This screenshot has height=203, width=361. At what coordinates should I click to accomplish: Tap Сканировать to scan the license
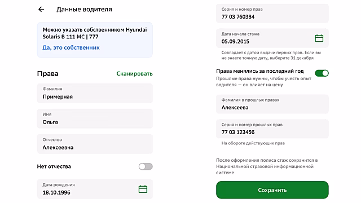click(x=134, y=74)
